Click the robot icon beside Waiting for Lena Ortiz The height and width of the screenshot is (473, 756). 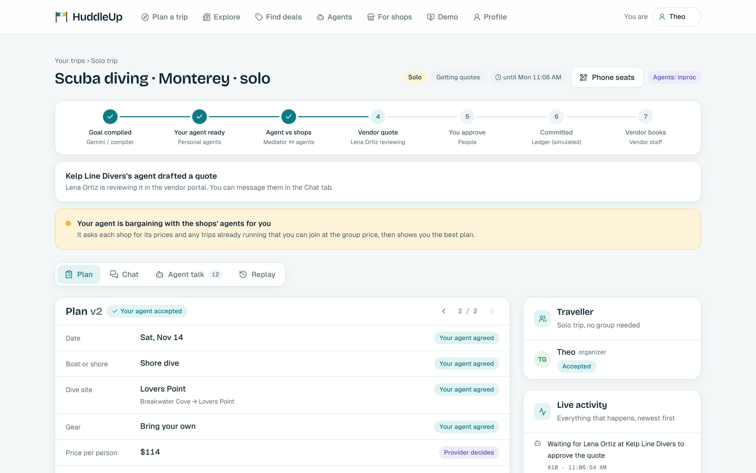(x=538, y=443)
